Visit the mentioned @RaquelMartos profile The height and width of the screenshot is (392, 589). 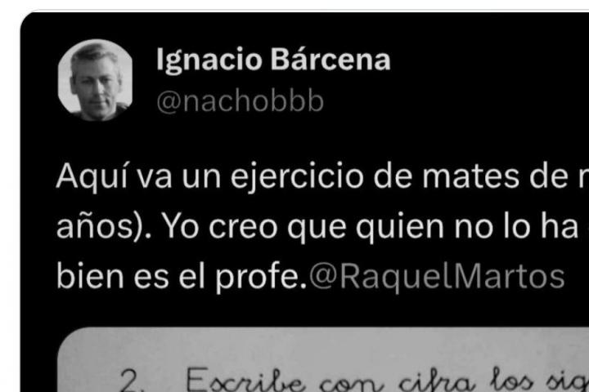point(437,277)
